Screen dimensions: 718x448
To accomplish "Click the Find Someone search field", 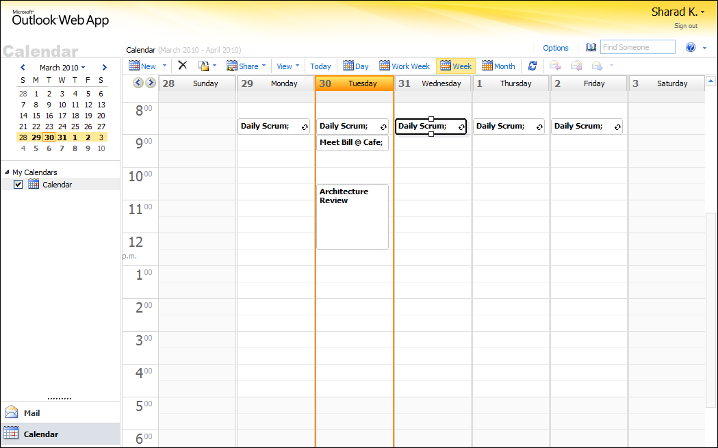I will click(x=637, y=47).
